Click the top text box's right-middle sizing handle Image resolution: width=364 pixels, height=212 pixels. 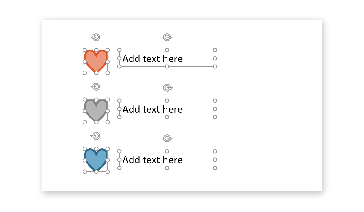tap(215, 58)
